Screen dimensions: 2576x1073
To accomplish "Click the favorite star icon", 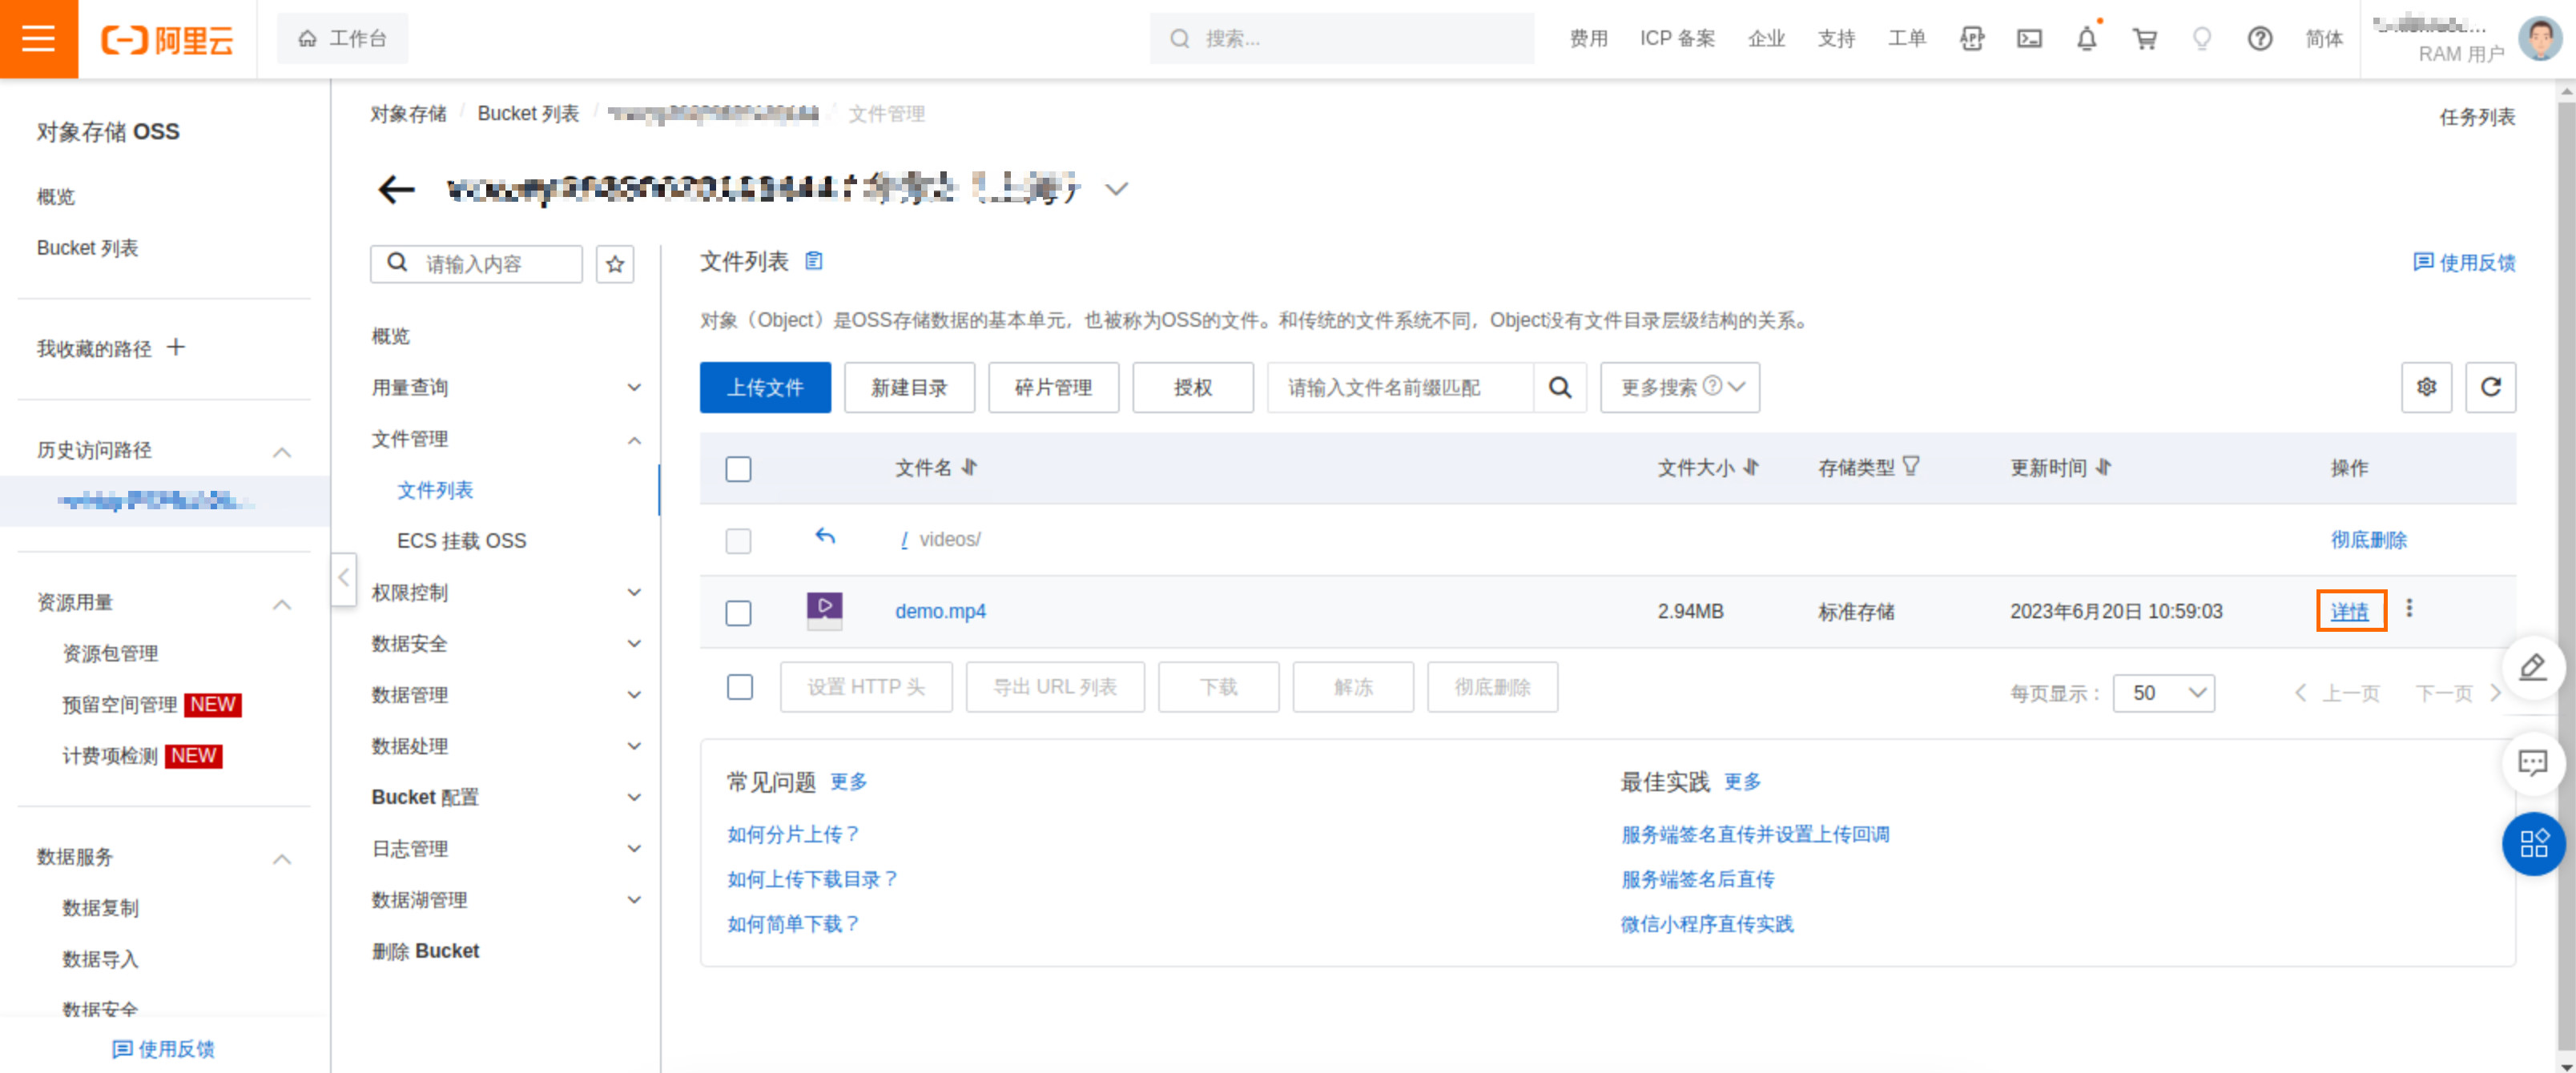I will click(615, 264).
